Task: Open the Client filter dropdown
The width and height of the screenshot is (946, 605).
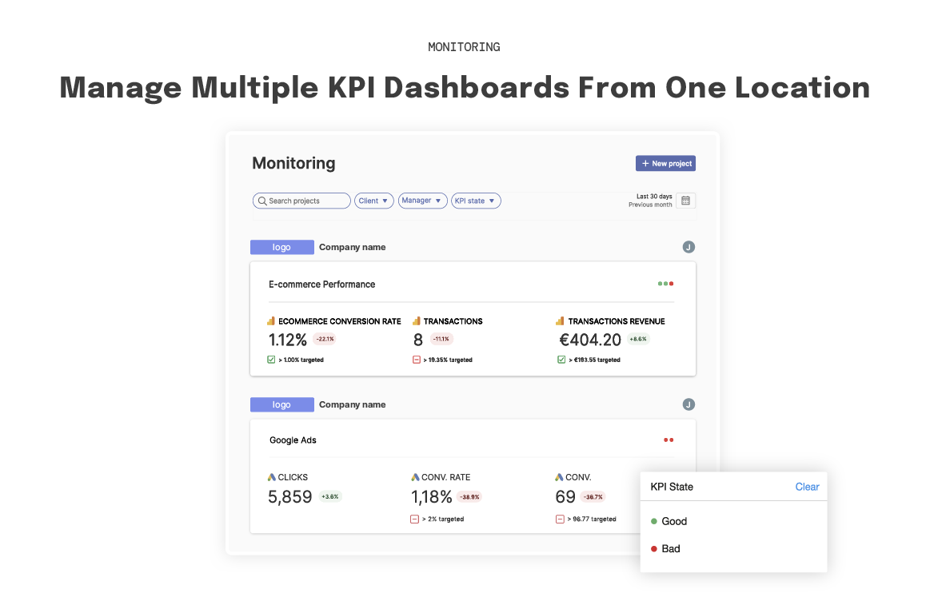Action: 374,201
